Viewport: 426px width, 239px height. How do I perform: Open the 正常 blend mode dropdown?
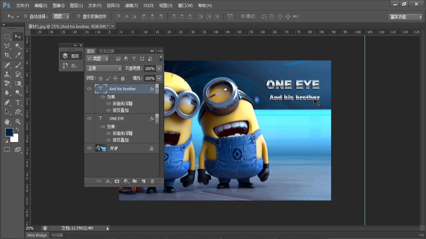104,68
